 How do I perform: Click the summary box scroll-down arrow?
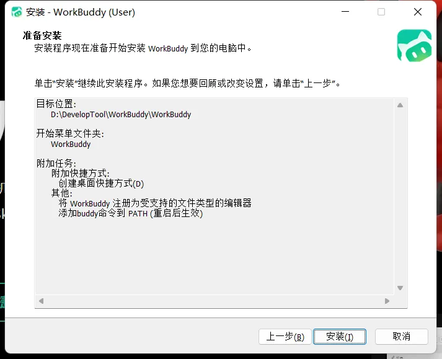pyautogui.click(x=400, y=288)
